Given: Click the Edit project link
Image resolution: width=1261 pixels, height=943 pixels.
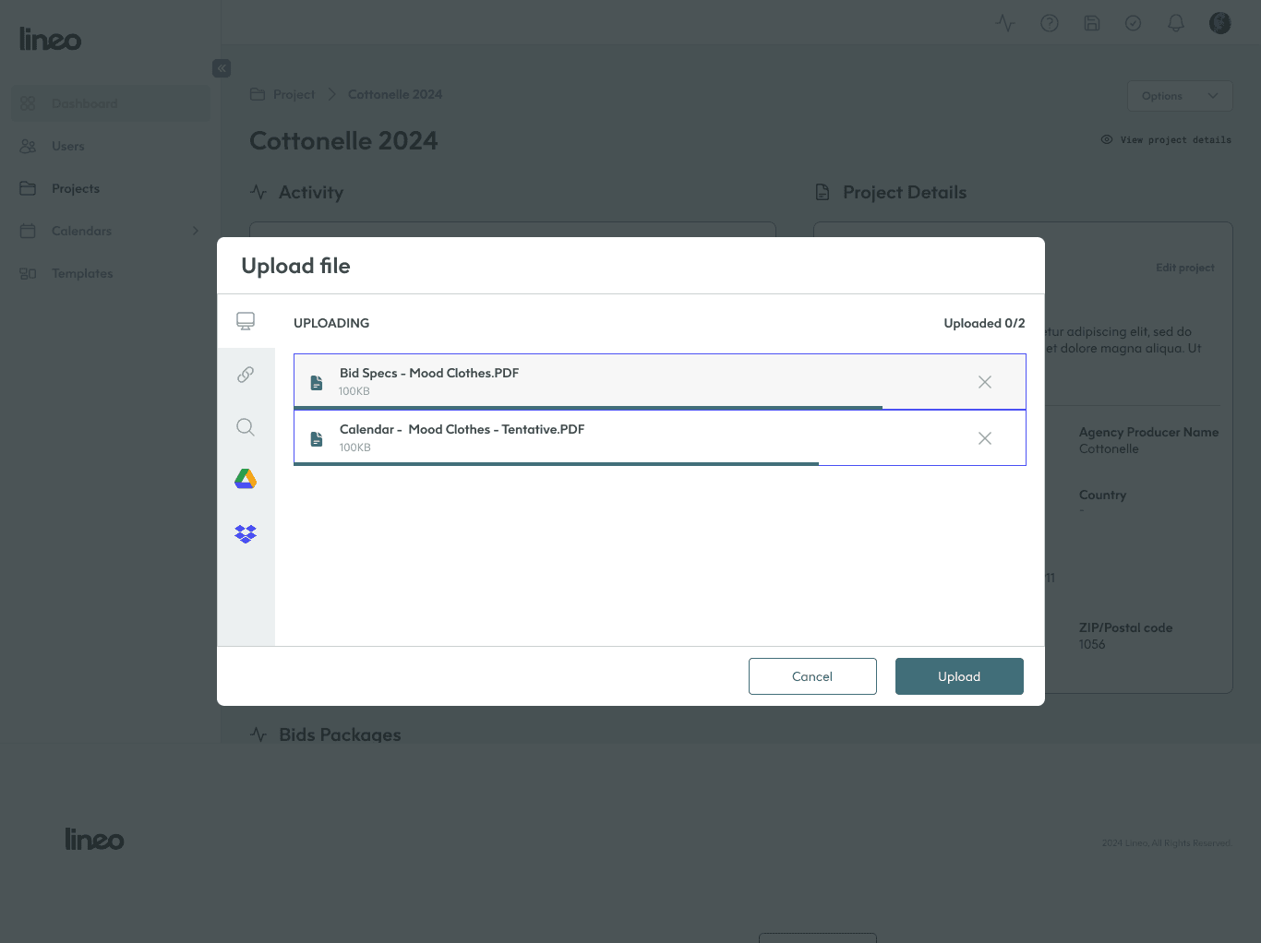Looking at the screenshot, I should 1185,268.
